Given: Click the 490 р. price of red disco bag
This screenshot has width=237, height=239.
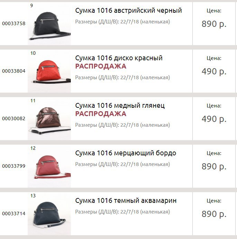Looking at the screenshot, I should (x=214, y=72).
